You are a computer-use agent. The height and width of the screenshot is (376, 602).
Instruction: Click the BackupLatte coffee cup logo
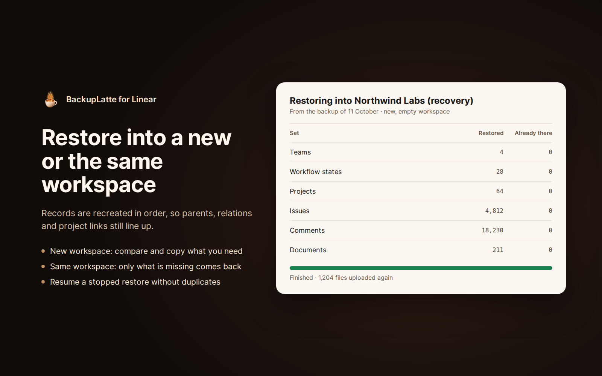[51, 99]
